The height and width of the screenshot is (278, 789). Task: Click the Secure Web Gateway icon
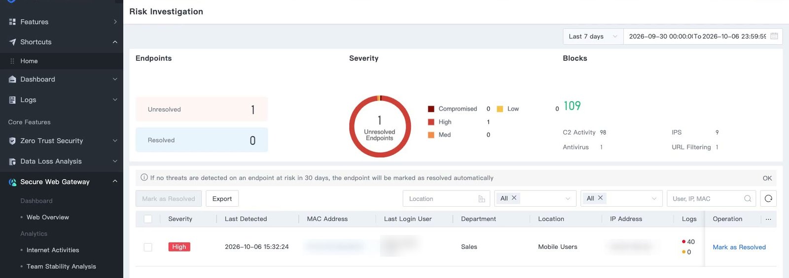coord(12,182)
